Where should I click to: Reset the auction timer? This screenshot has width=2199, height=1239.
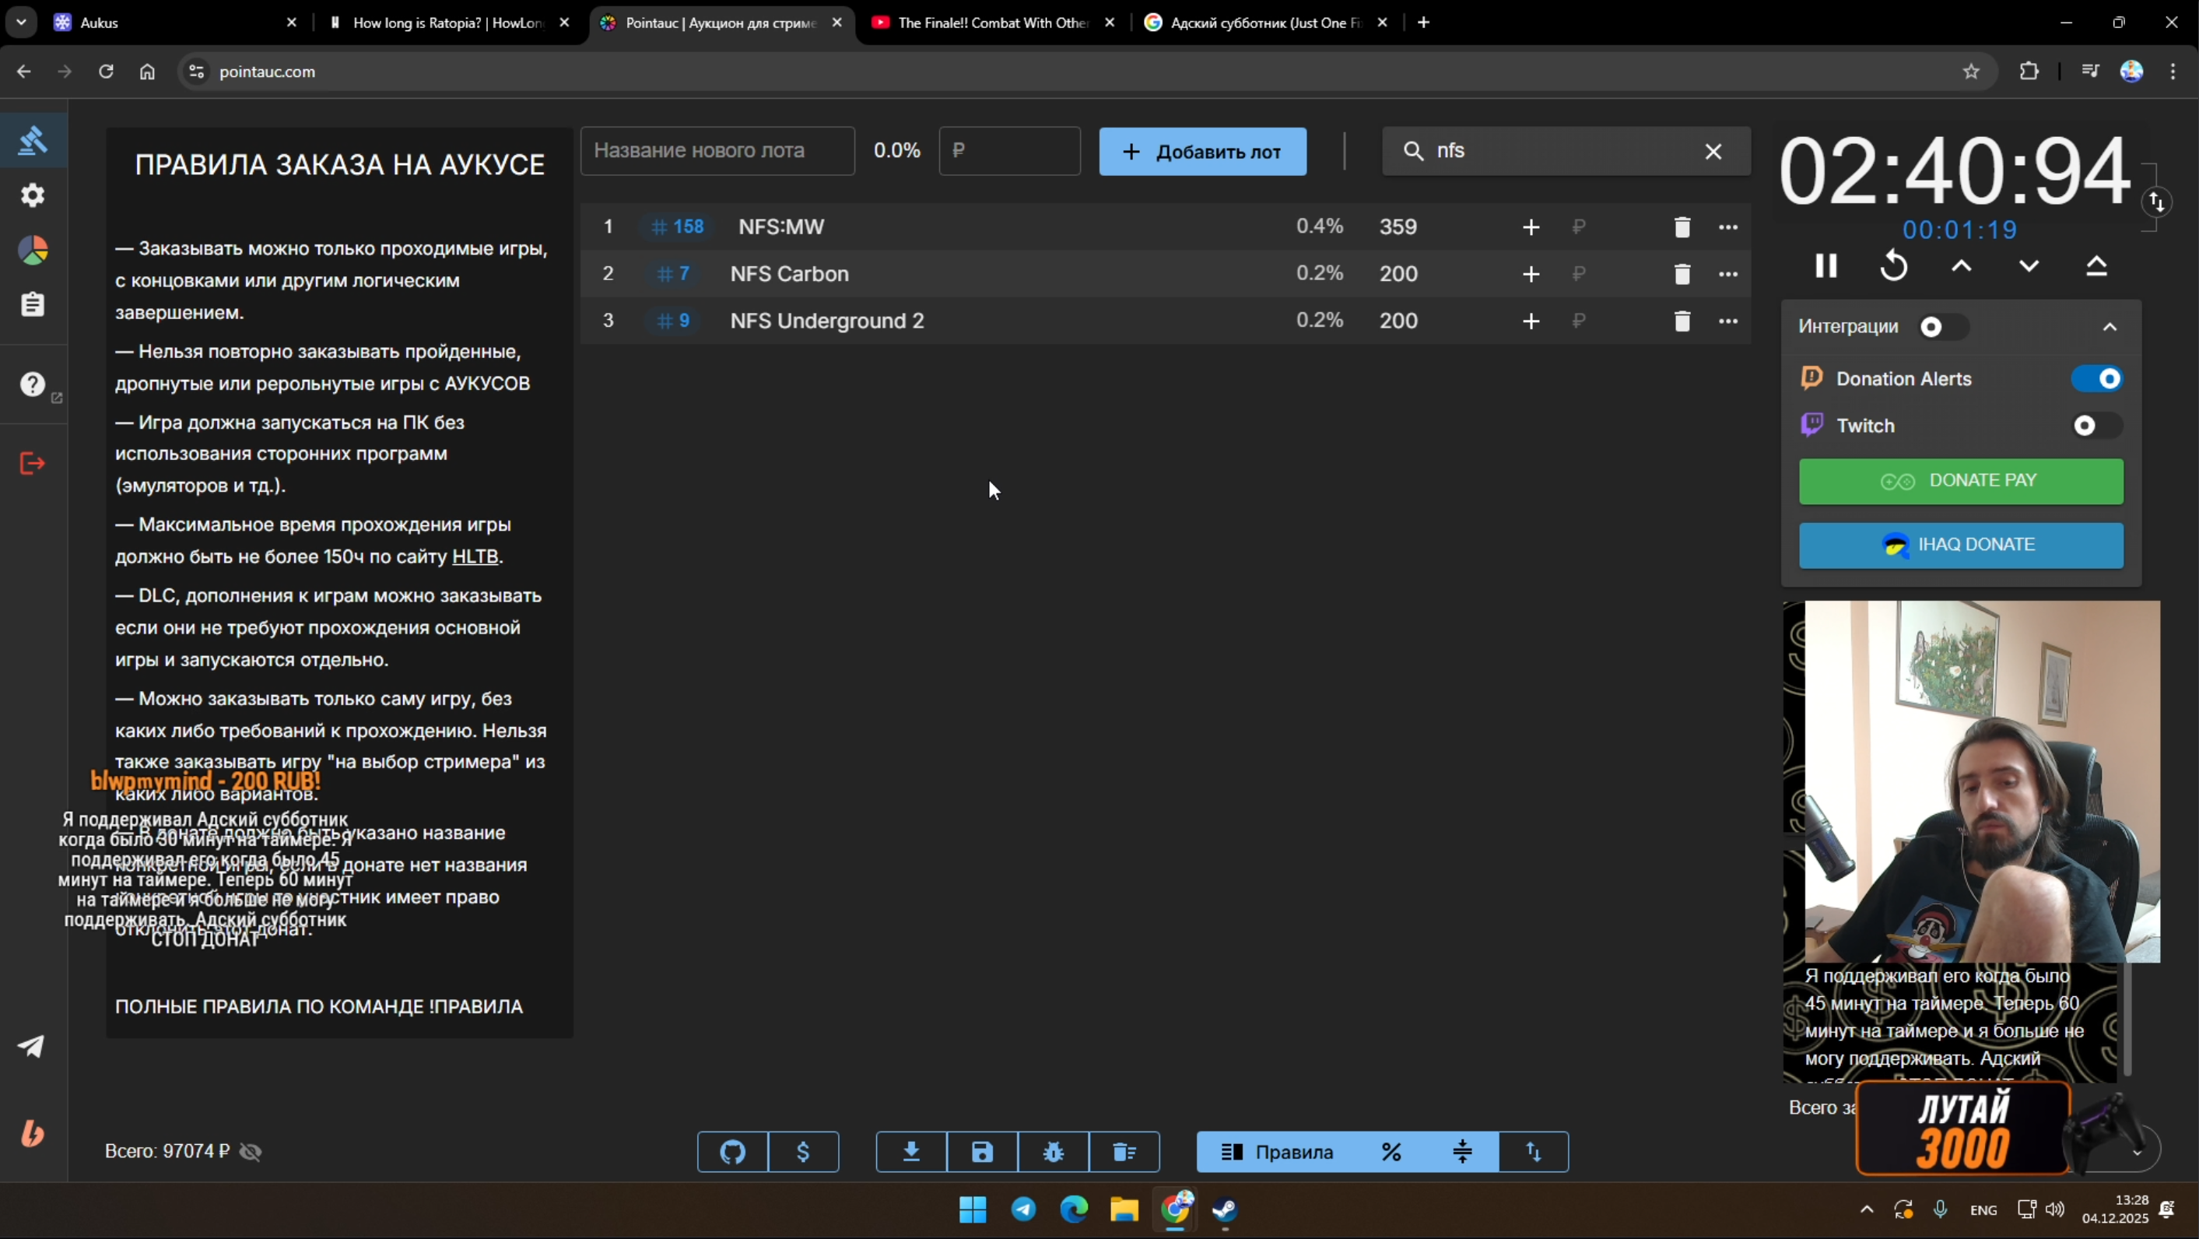coord(1893,266)
